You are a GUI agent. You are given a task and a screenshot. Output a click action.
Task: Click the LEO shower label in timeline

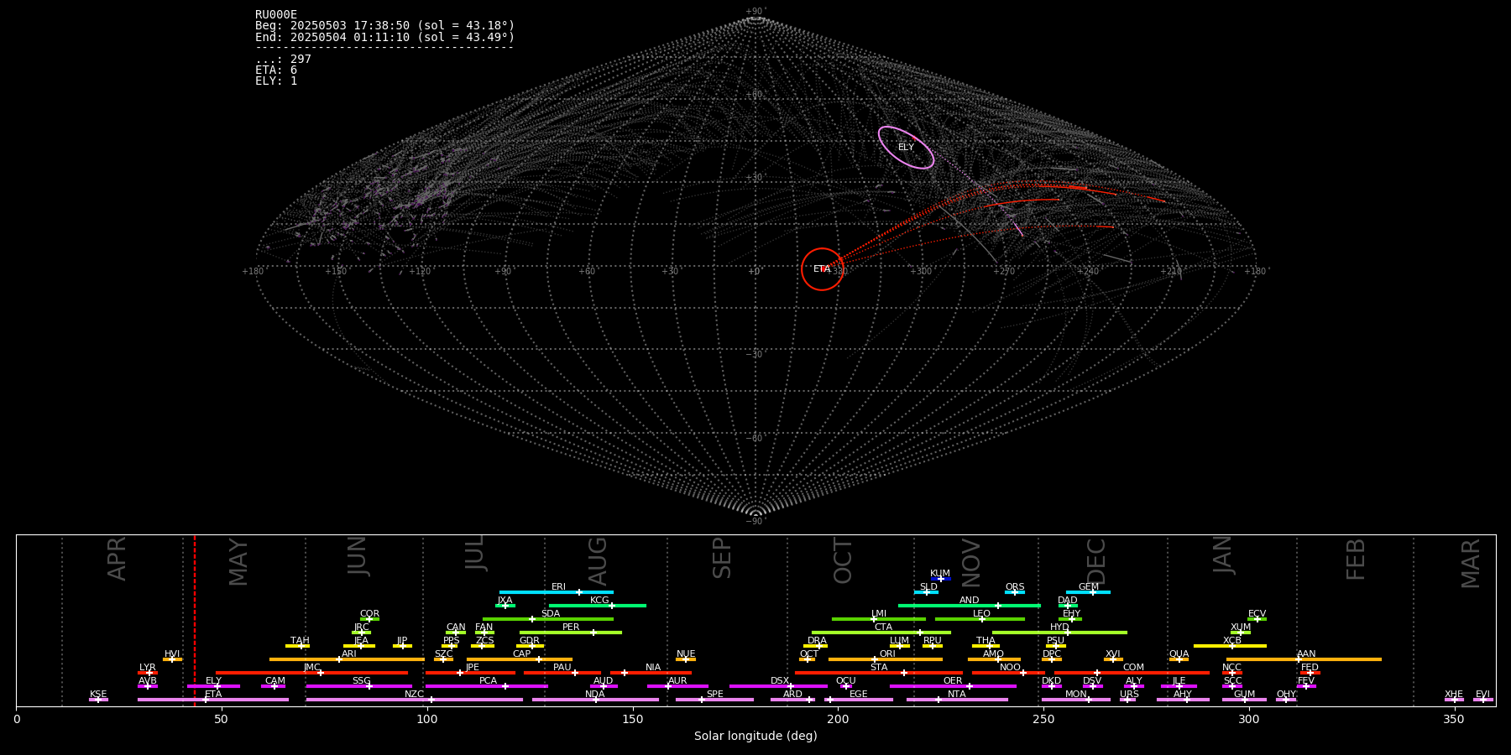(x=981, y=613)
